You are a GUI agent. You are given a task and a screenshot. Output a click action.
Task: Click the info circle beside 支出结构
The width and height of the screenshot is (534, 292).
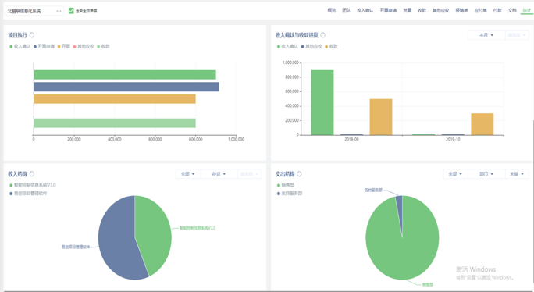(299, 174)
